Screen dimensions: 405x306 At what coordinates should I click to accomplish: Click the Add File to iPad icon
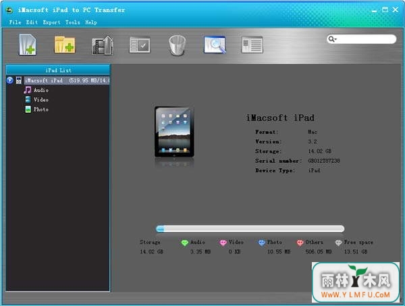click(28, 45)
